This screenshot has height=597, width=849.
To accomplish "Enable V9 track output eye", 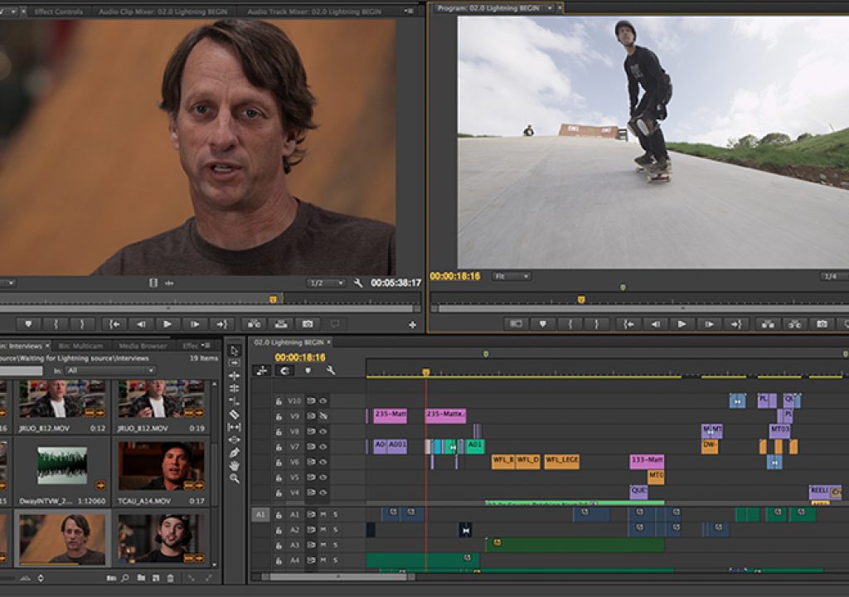I will (x=323, y=416).
